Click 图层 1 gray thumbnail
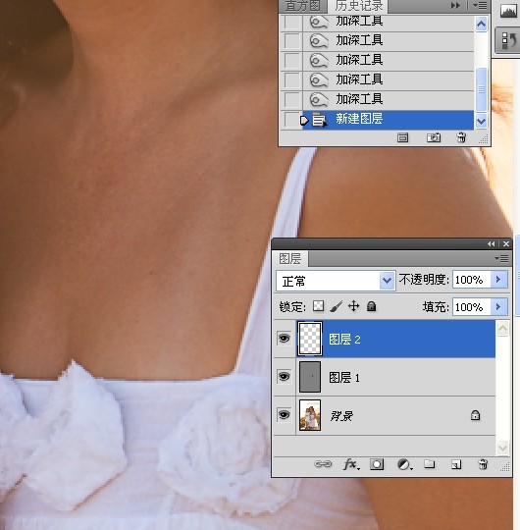 point(310,377)
